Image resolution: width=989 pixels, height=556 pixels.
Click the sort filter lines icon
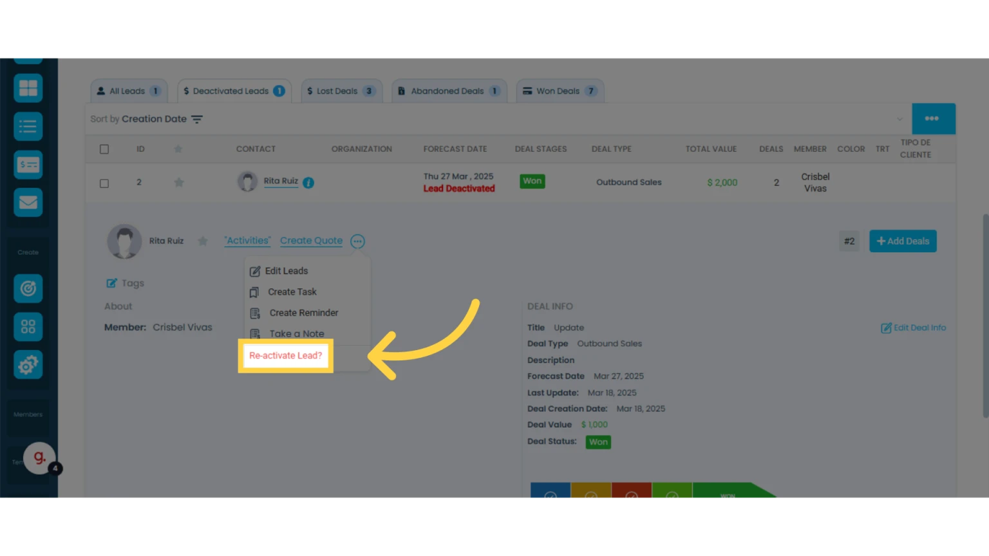(x=197, y=119)
